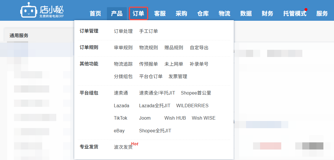Choose Lazada全托JIT
Screen dimensions: 334x160
155,106
